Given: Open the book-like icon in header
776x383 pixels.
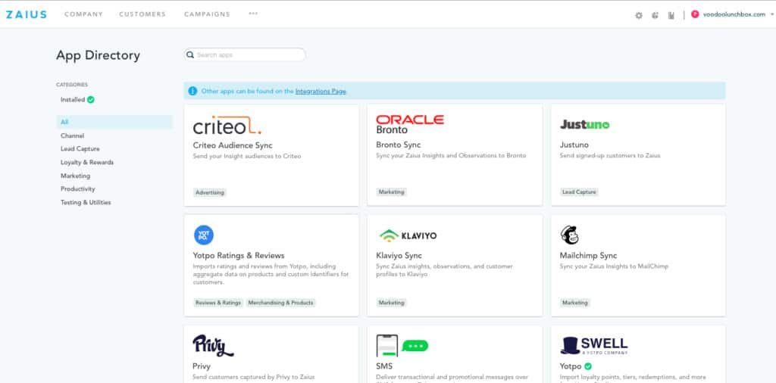Looking at the screenshot, I should (671, 15).
